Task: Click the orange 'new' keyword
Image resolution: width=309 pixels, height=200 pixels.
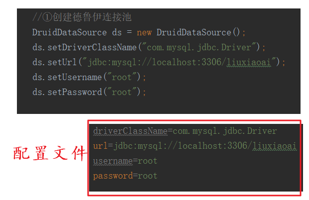Action: [x=144, y=32]
